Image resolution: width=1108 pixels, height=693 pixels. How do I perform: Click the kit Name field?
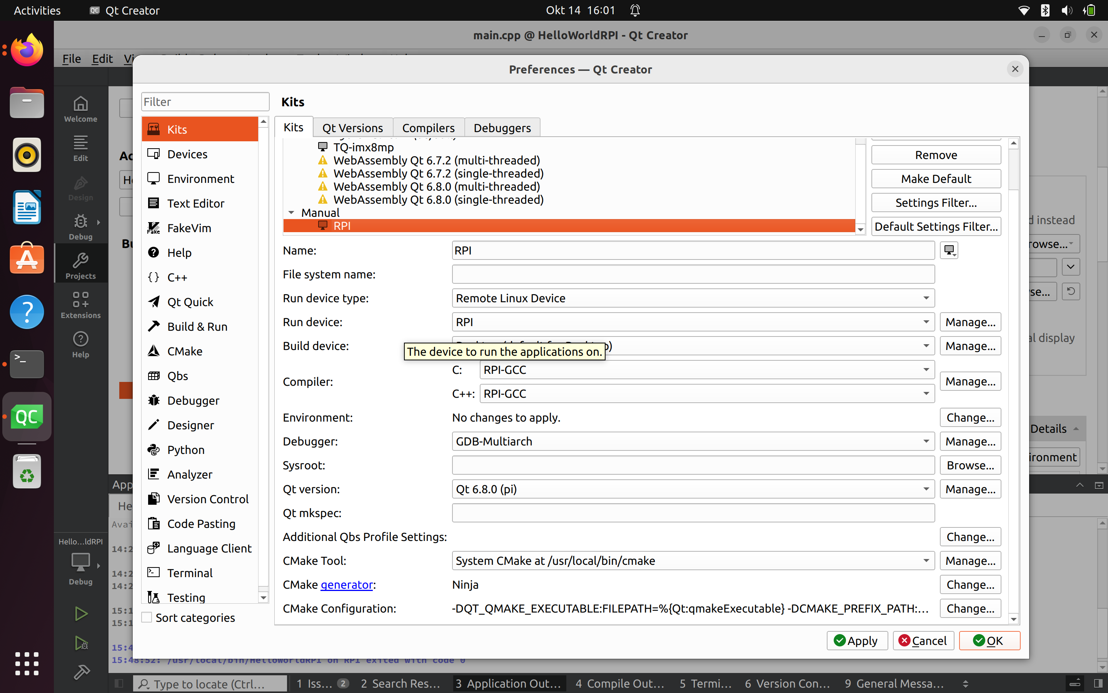click(693, 250)
